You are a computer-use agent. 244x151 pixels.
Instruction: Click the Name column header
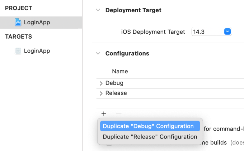click(120, 72)
